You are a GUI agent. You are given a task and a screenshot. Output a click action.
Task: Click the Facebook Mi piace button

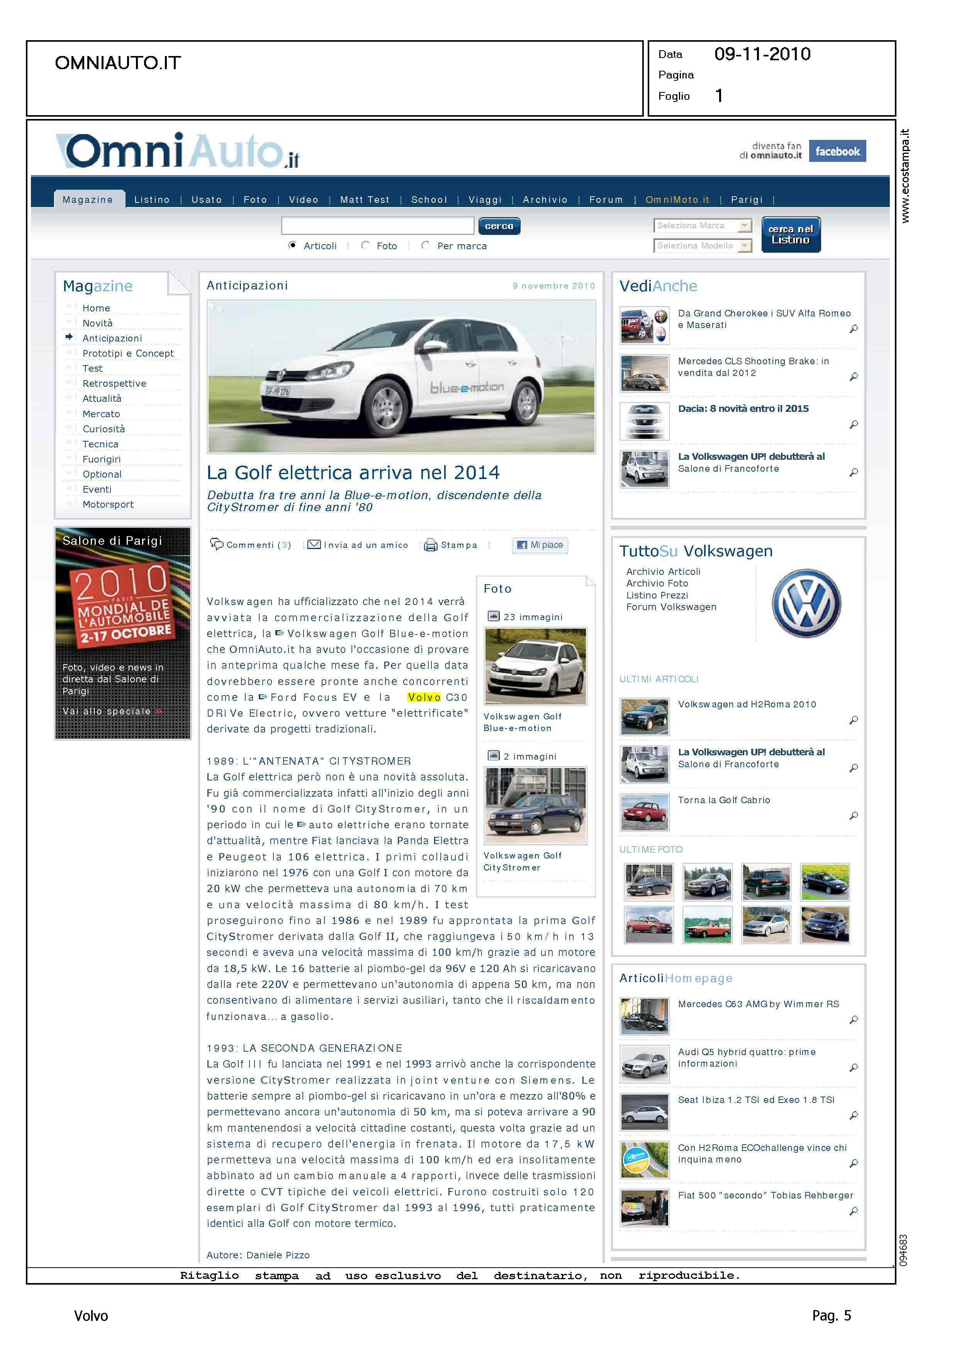point(540,545)
